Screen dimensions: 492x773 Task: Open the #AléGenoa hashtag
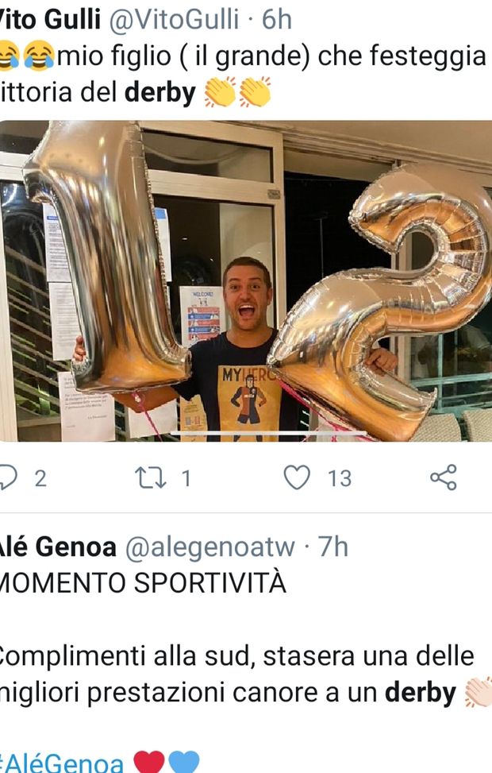[x=62, y=763]
